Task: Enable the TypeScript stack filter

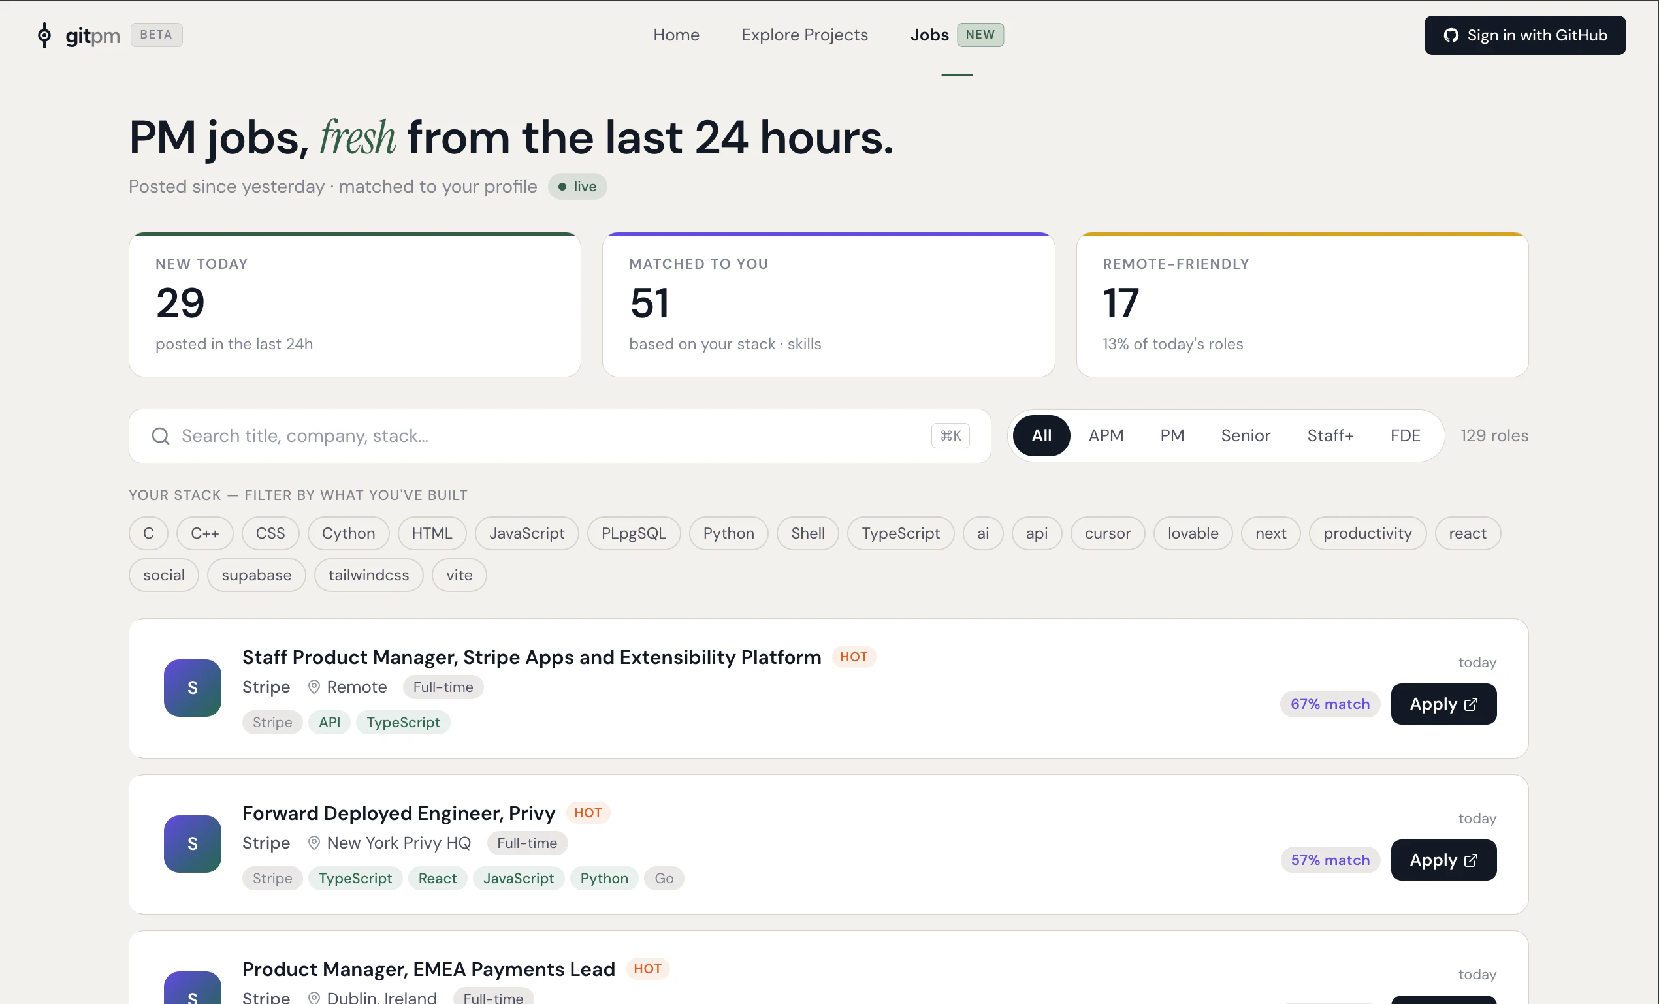Action: point(900,533)
